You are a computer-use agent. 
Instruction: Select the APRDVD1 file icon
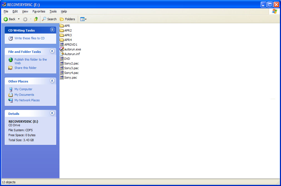pyautogui.click(x=62, y=45)
